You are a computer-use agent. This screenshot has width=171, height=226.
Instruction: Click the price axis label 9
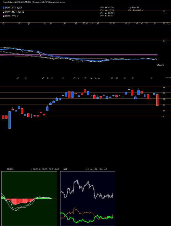click(x=163, y=117)
